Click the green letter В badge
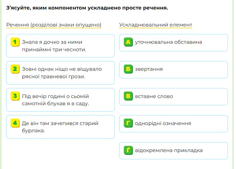 [128, 96]
